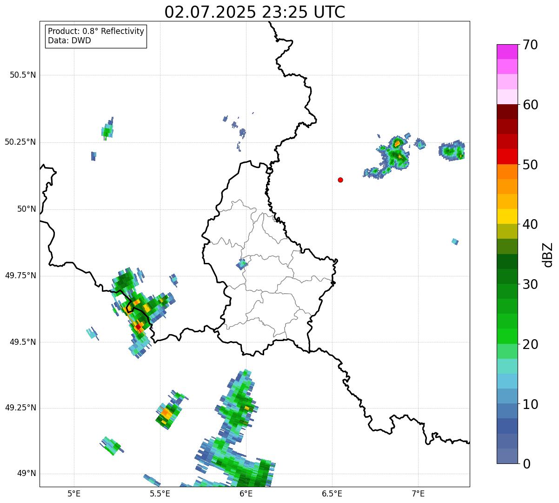This screenshot has height=503, width=559.
Task: Click the title '02.07.2025 23:25 UTC'
Action: point(255,12)
